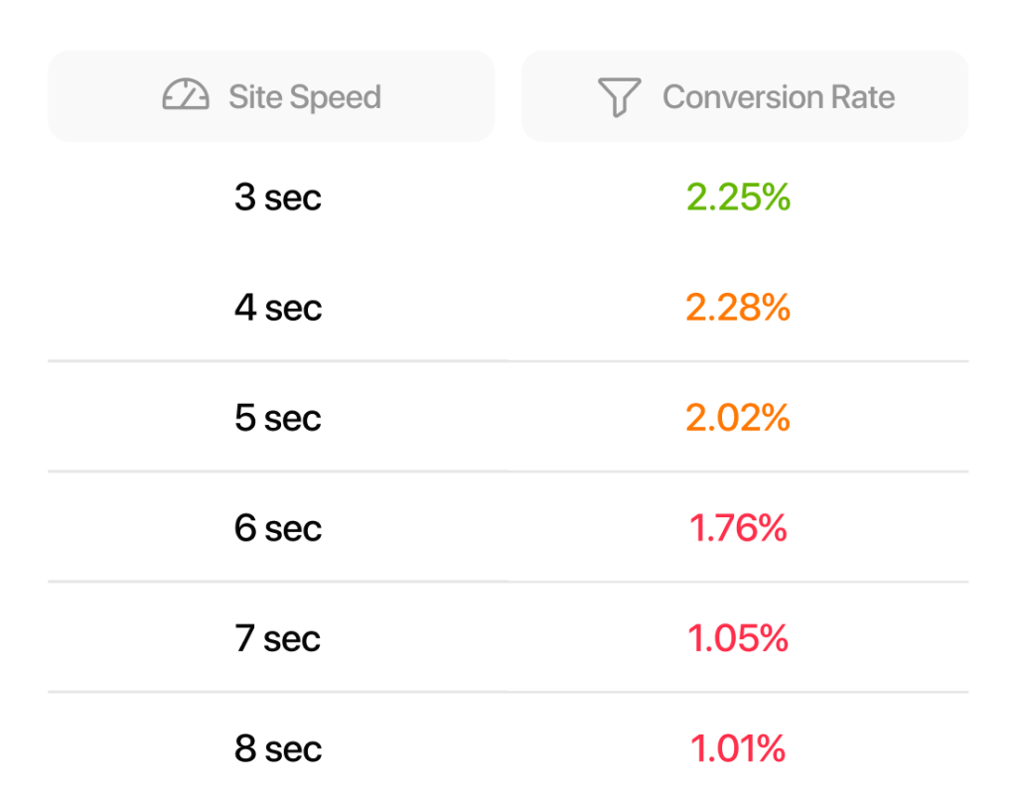Select the 4 sec site speed row
The height and width of the screenshot is (800, 1017).
click(x=278, y=308)
